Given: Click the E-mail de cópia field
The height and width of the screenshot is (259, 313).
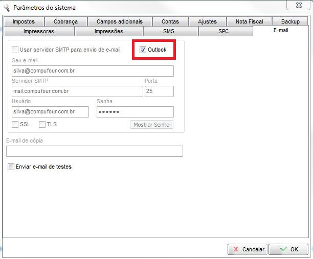Looking at the screenshot, I should tap(95, 151).
